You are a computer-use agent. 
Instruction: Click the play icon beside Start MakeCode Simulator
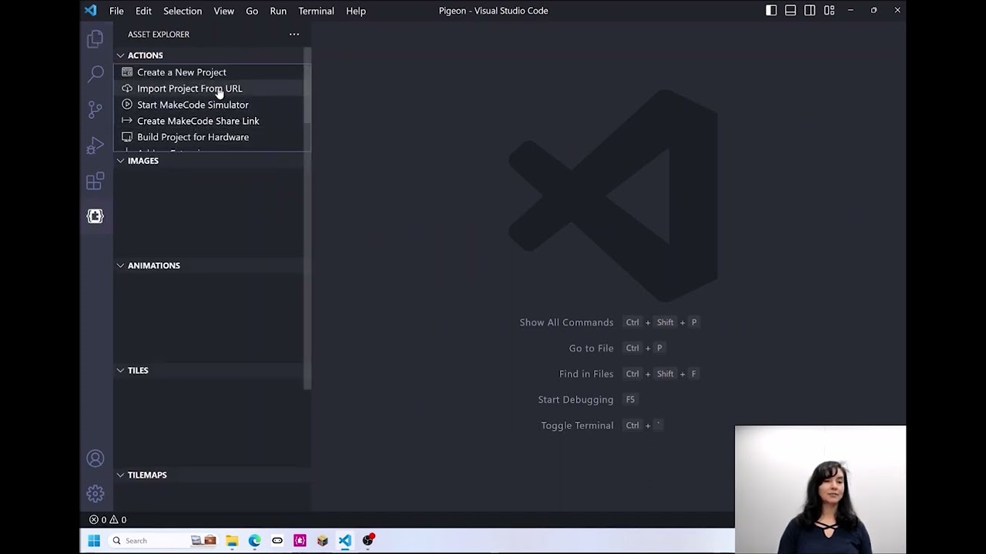(x=127, y=105)
